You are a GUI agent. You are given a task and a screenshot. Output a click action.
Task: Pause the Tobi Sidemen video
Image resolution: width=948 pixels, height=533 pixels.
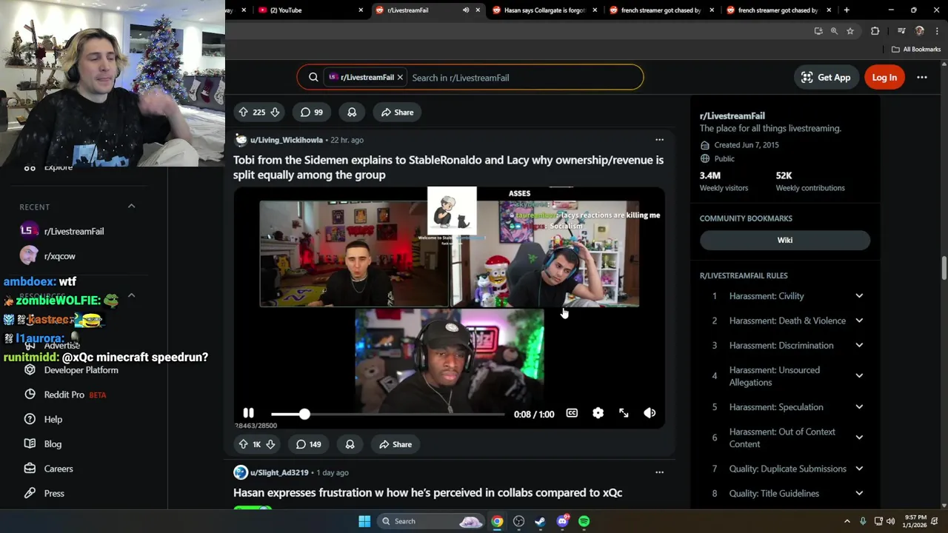(248, 413)
